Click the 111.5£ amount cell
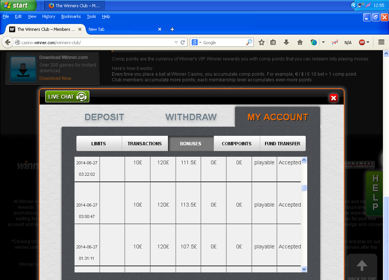Screen dimensions: 389x280 [x=189, y=162]
